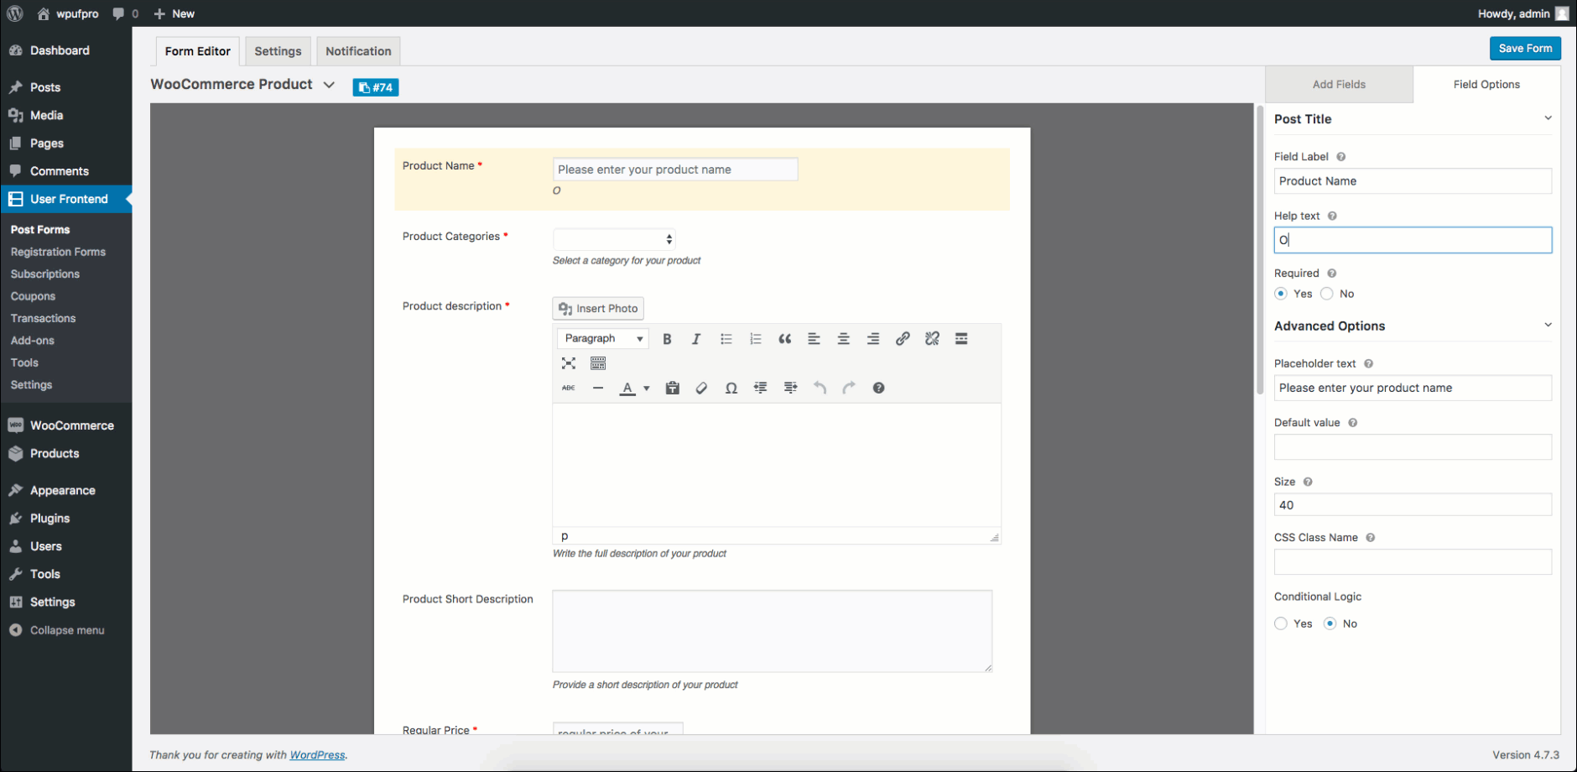Open the Paragraph format dropdown

pos(603,338)
